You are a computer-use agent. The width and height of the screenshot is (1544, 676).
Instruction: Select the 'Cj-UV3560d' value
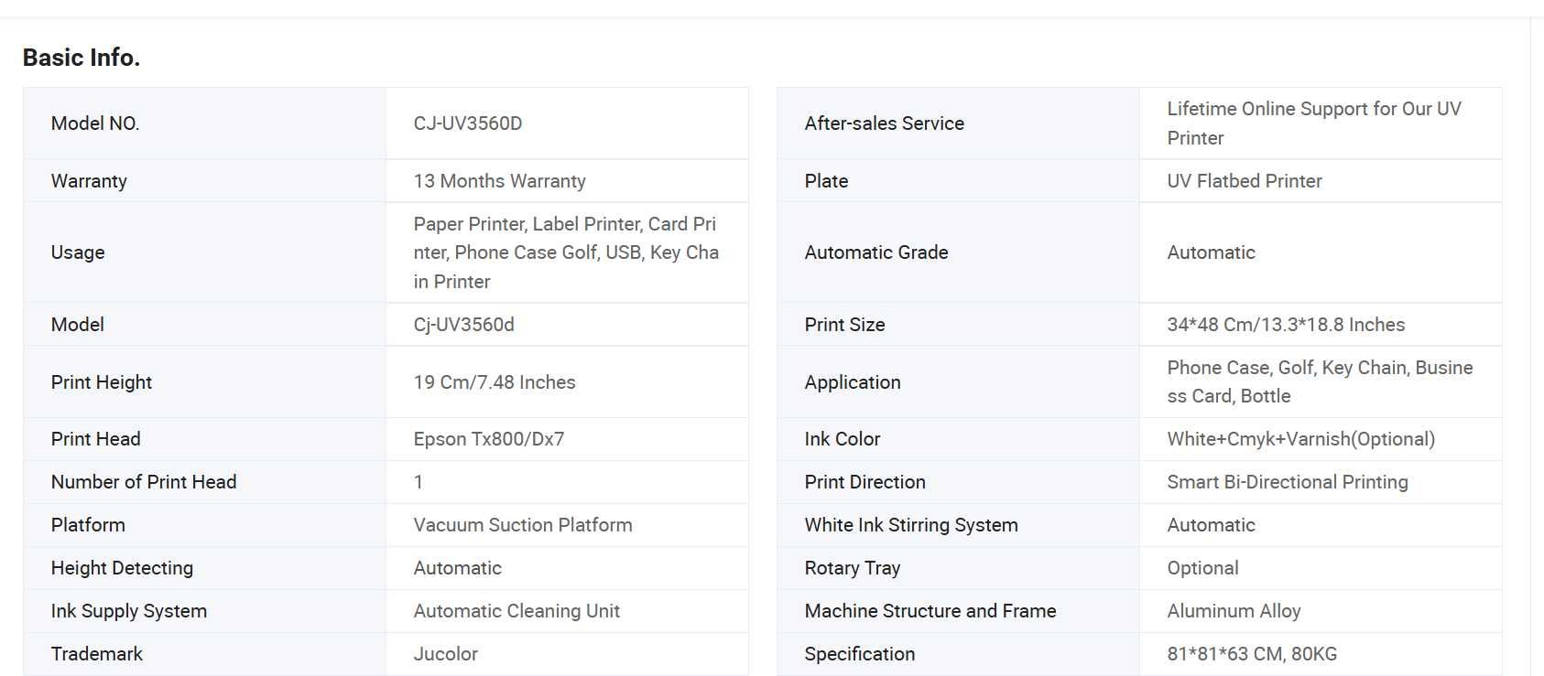coord(464,325)
